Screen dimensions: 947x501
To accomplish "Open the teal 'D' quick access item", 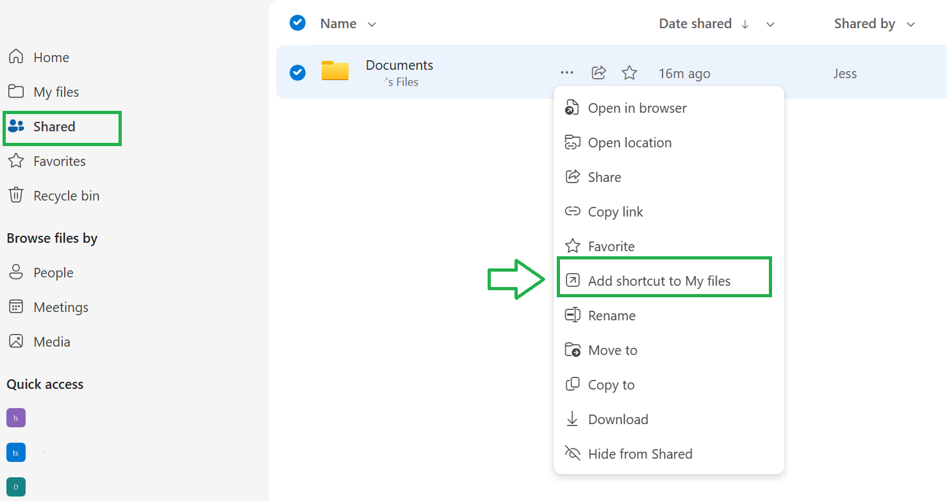I will pos(16,487).
